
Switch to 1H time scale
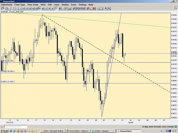(33, 9)
